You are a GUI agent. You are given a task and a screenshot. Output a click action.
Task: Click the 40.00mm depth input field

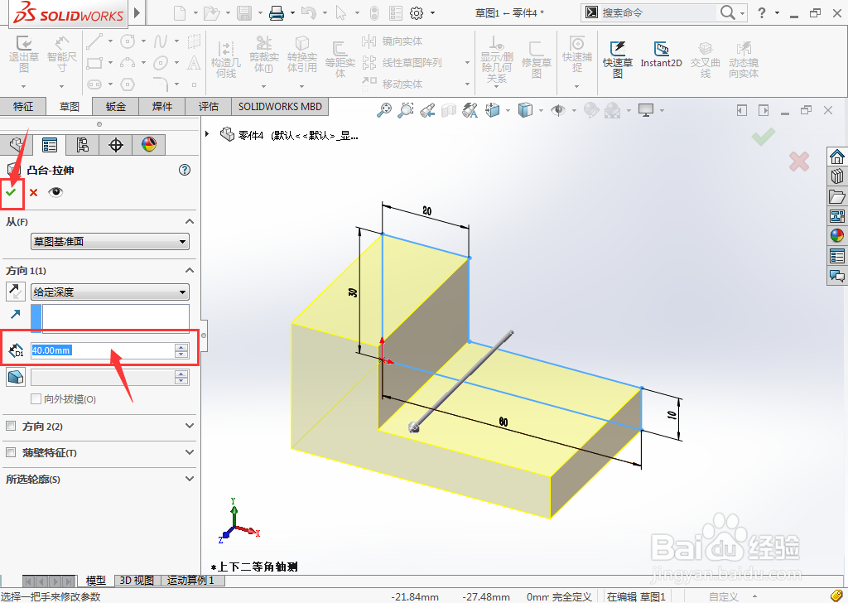pos(103,350)
